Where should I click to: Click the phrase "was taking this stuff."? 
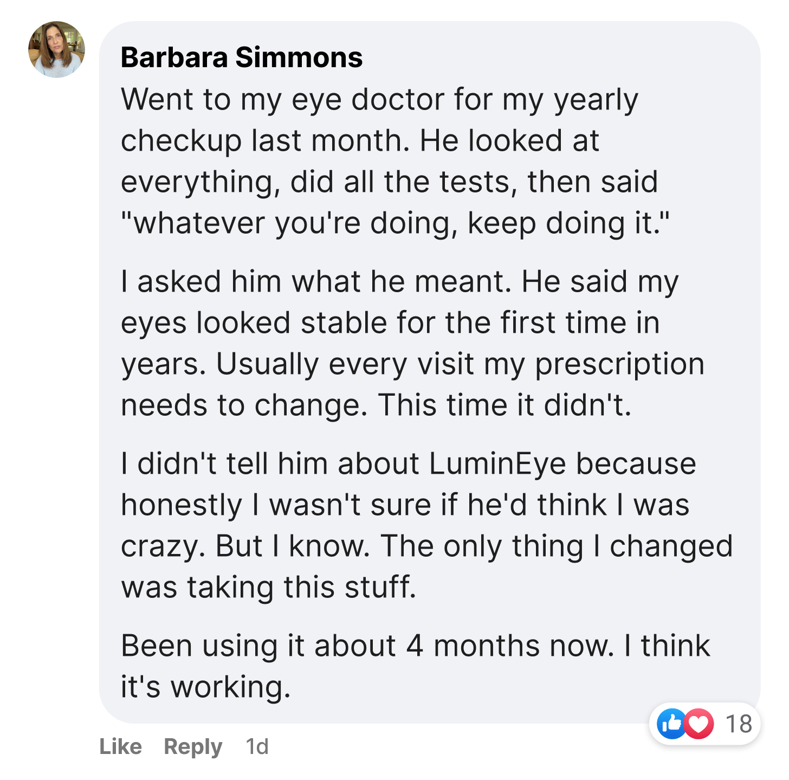[269, 588]
